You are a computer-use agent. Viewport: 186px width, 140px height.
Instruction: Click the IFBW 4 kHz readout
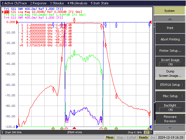[x=75, y=132]
